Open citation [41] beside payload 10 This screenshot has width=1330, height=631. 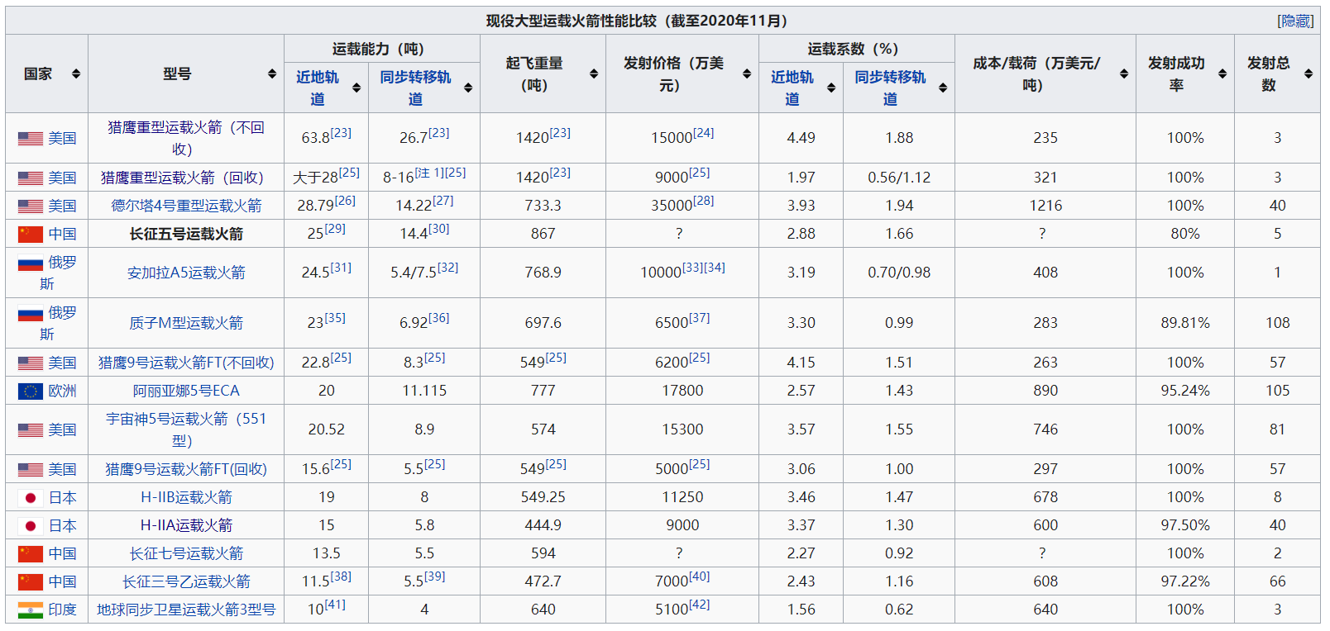click(x=335, y=605)
